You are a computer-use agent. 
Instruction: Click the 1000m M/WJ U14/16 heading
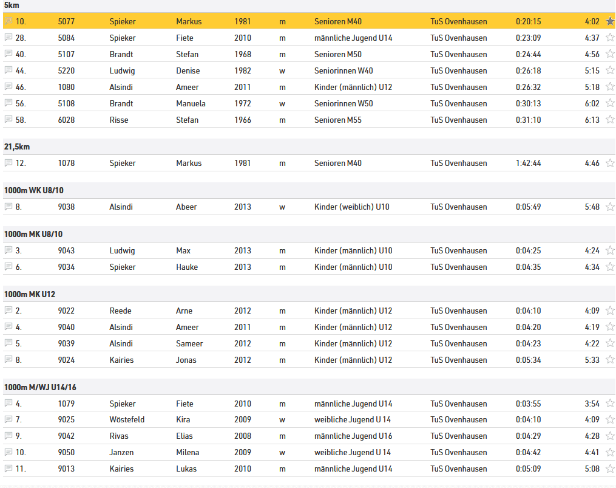(x=40, y=387)
